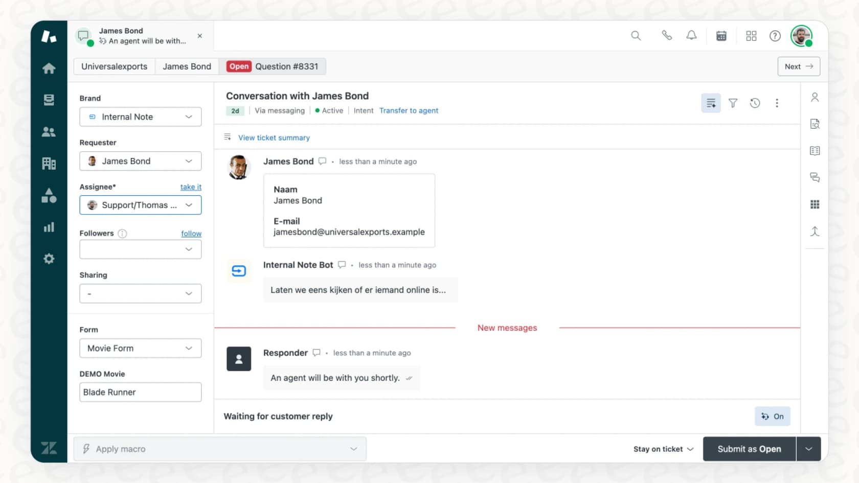The image size is (859, 483).
Task: Expand the Stay on ticket dropdown
Action: point(663,449)
